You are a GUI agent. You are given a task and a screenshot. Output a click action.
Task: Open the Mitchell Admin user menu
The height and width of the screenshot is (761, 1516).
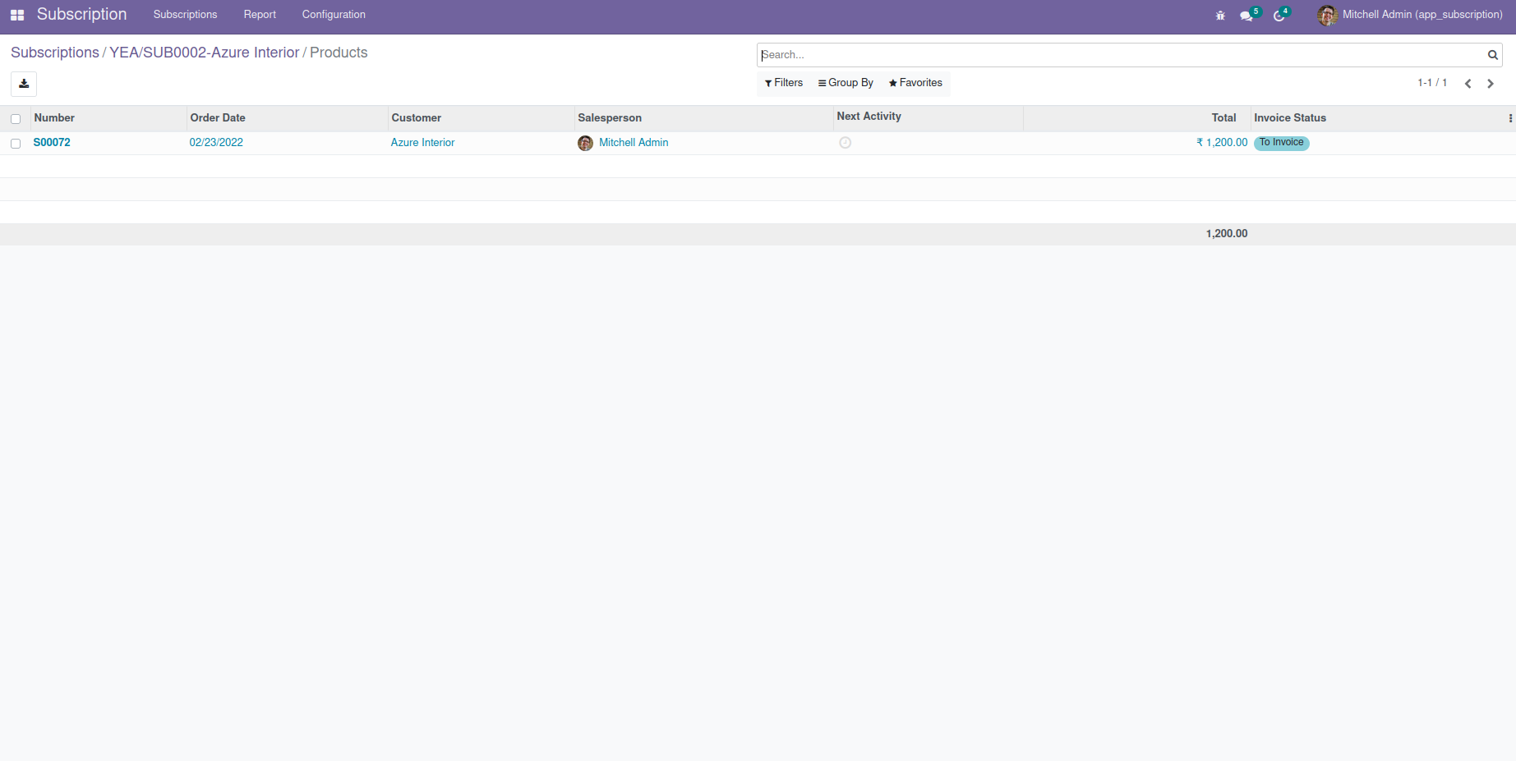coord(1410,15)
